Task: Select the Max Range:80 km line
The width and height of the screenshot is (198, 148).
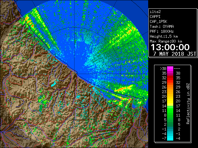Action: [166, 41]
